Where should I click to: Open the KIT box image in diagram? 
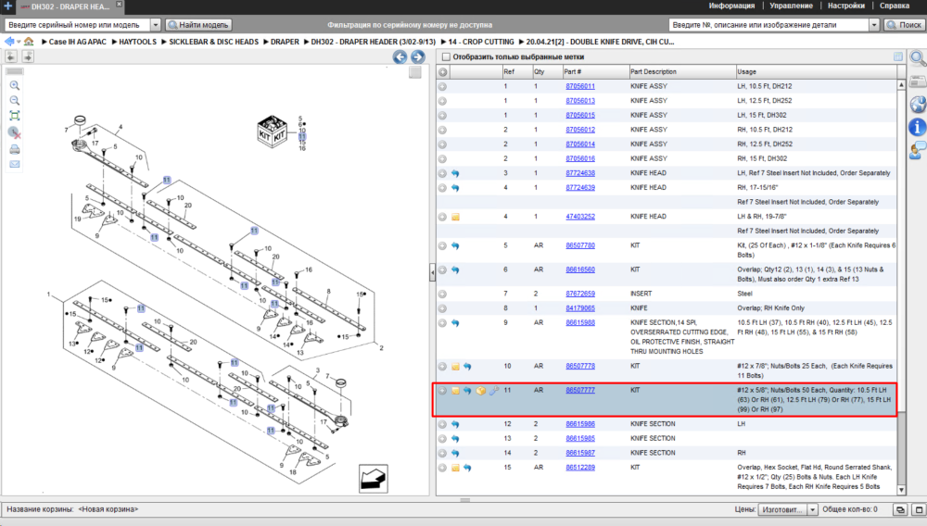pyautogui.click(x=272, y=131)
